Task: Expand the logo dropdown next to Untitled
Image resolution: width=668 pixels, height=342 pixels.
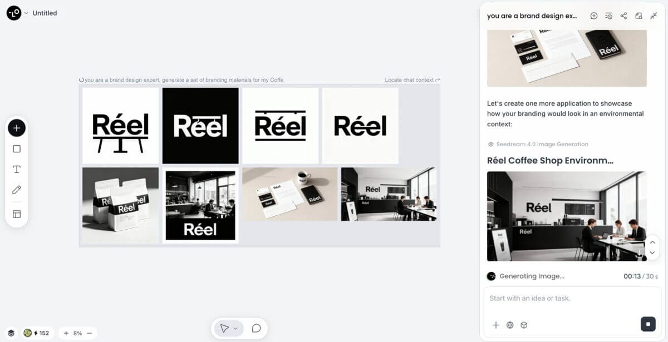Action: tap(26, 13)
